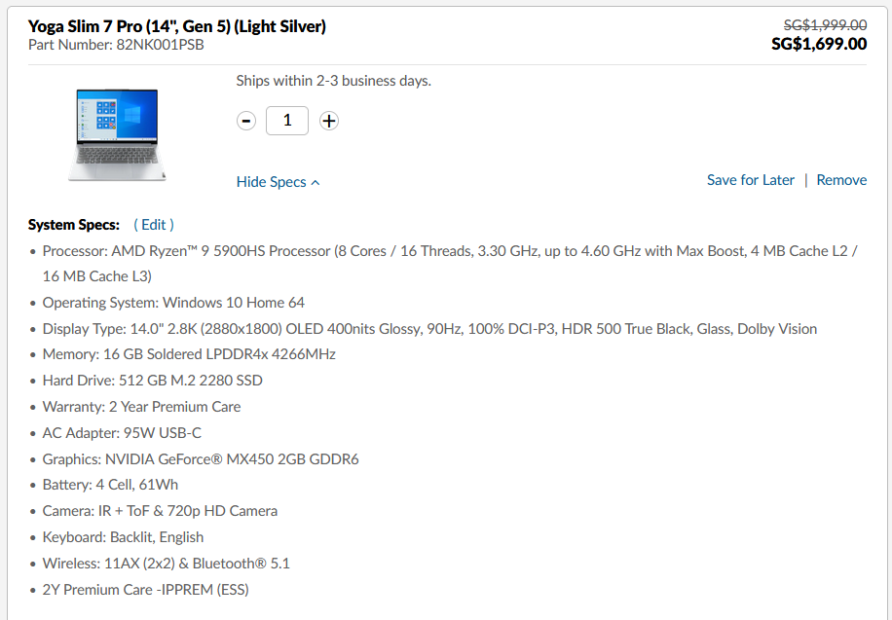The height and width of the screenshot is (620, 892).
Task: Click the Processor spec line
Action: [450, 264]
